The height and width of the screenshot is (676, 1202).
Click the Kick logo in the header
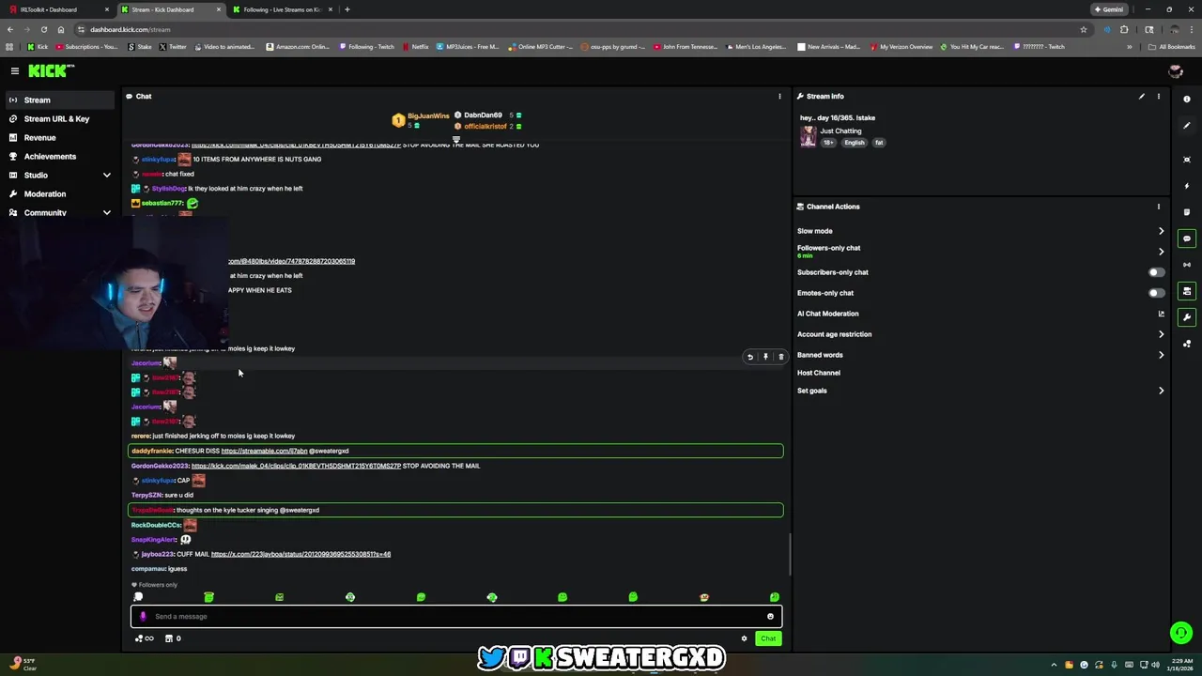(51, 71)
